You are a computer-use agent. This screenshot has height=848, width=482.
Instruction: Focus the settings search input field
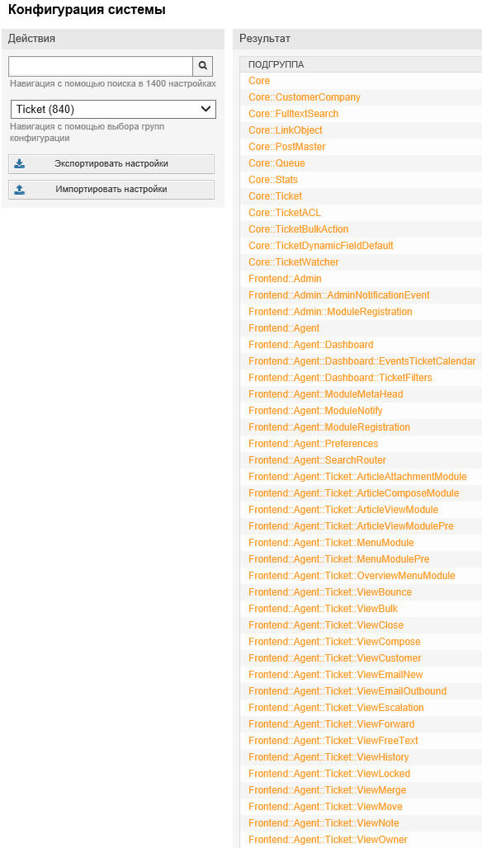[101, 66]
